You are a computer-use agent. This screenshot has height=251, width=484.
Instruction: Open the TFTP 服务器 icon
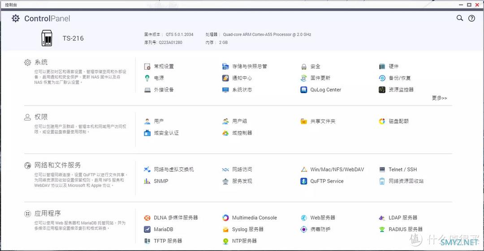(x=147, y=241)
